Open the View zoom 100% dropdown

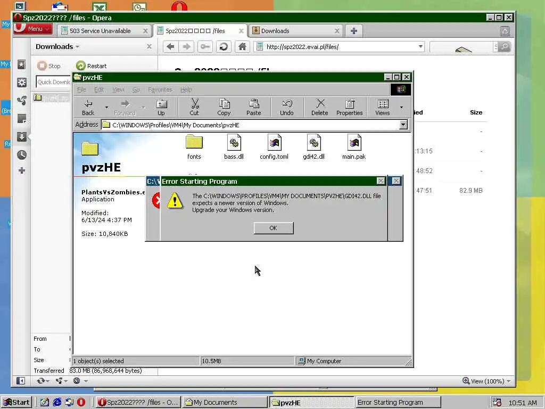[486, 381]
